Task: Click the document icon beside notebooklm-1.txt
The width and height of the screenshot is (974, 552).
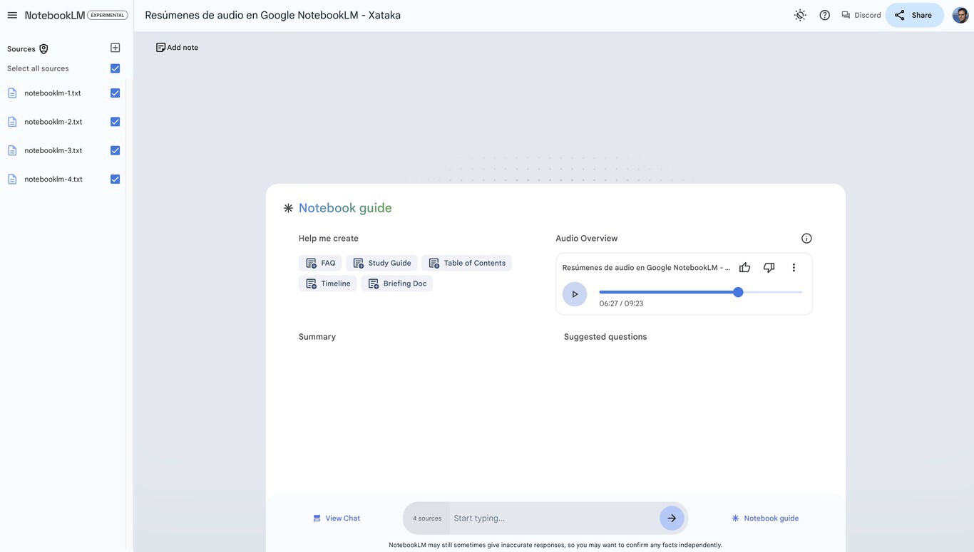Action: (x=12, y=93)
